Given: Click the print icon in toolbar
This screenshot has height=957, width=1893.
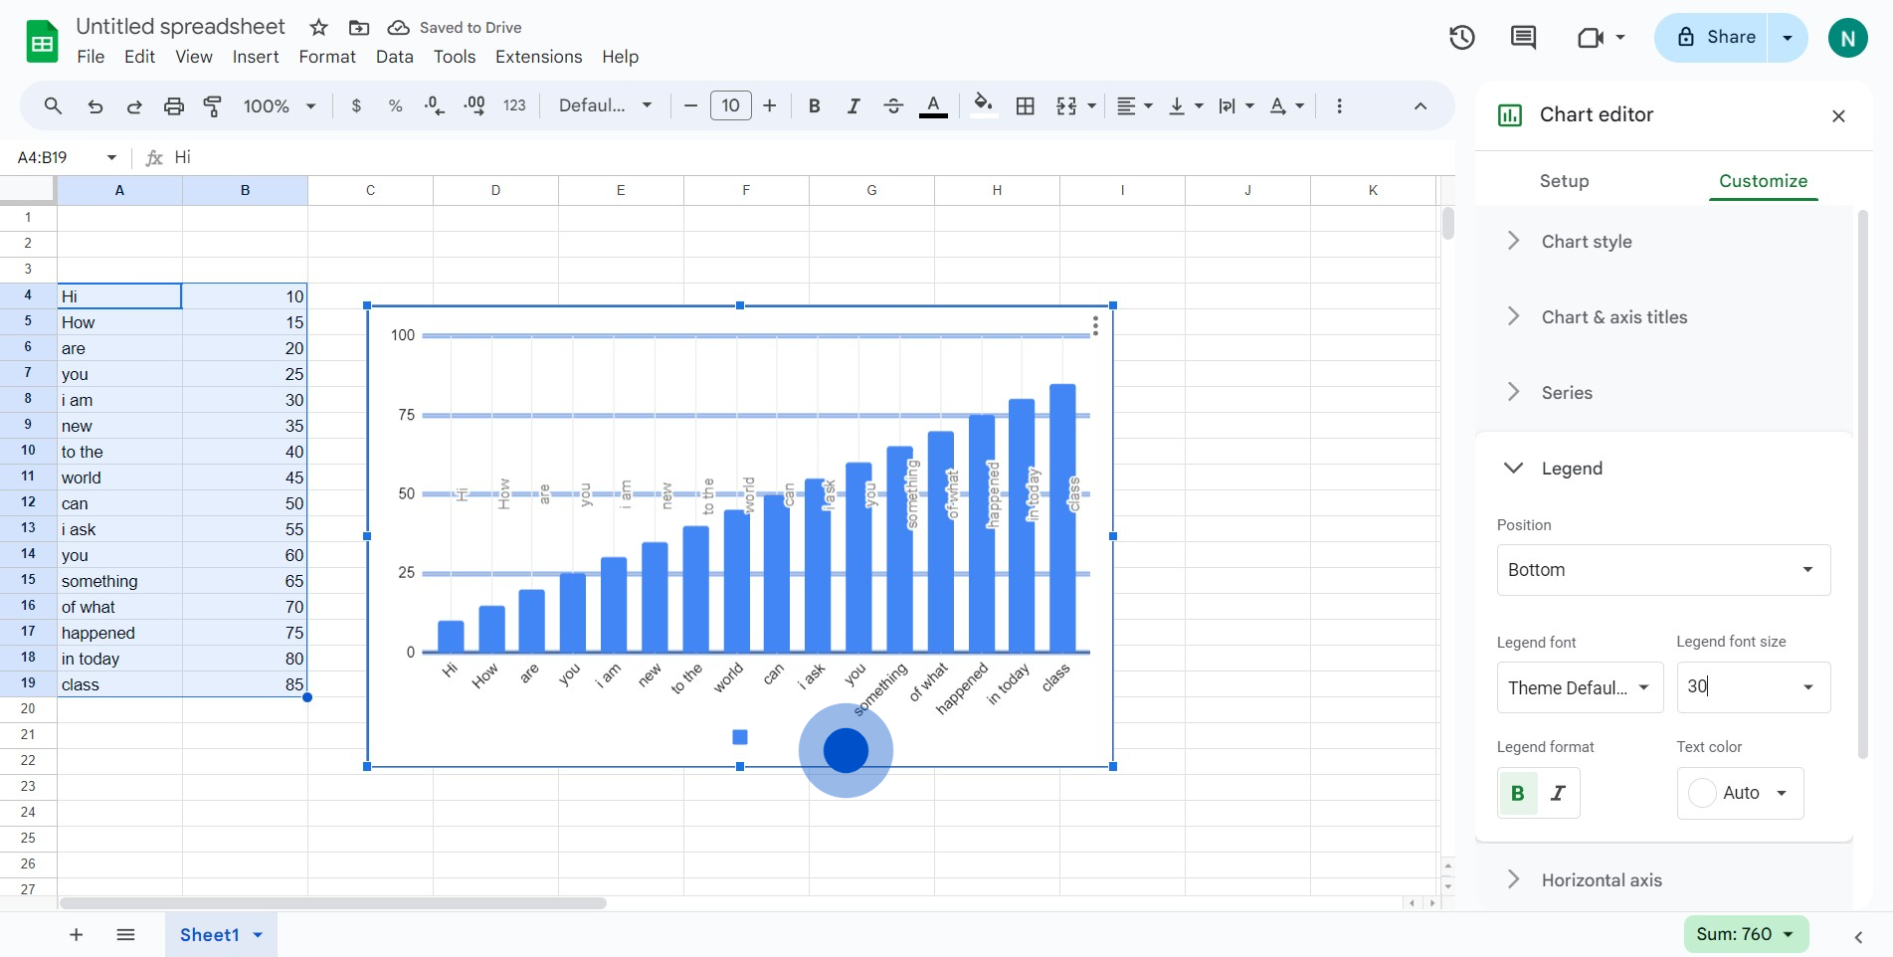Looking at the screenshot, I should [x=174, y=105].
